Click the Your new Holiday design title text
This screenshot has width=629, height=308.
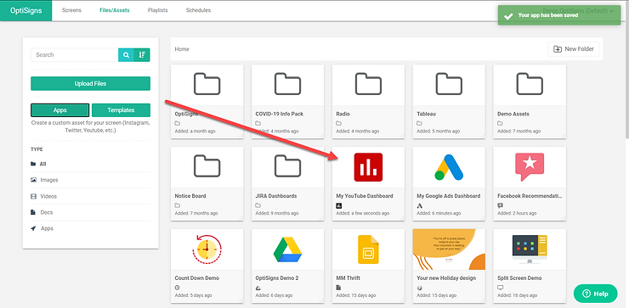446,278
